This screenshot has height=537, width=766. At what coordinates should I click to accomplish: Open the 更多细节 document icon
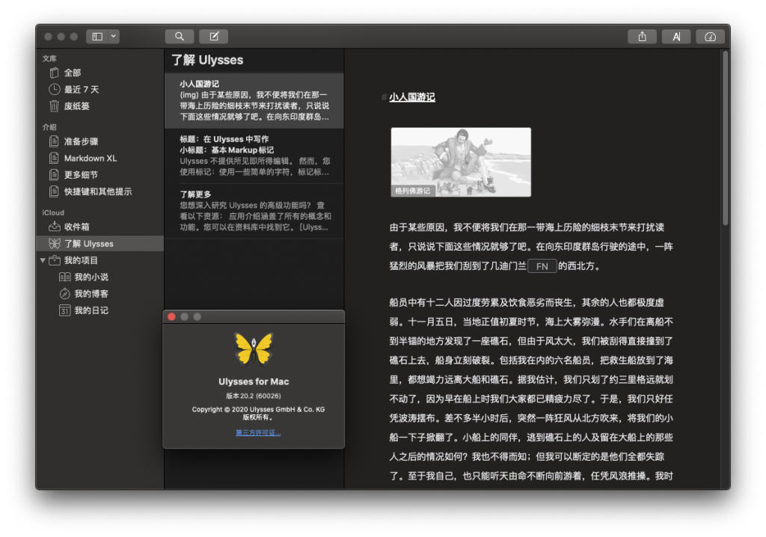tap(54, 175)
